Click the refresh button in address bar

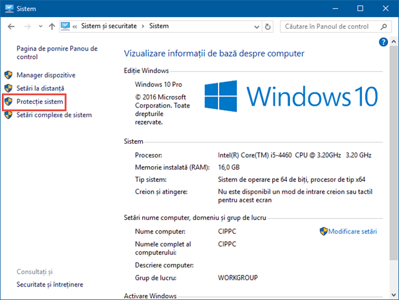[x=268, y=27]
